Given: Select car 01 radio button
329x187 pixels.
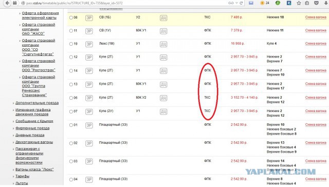Looking at the screenshot, I should point(71,125).
